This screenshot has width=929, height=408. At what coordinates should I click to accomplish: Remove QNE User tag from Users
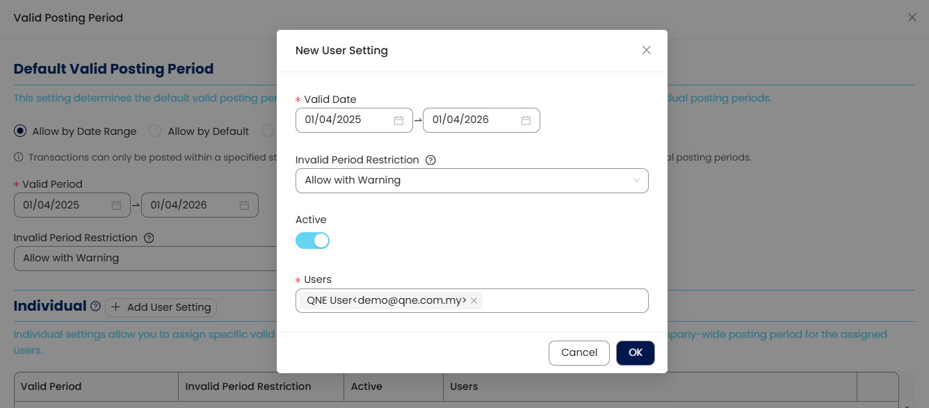click(474, 301)
